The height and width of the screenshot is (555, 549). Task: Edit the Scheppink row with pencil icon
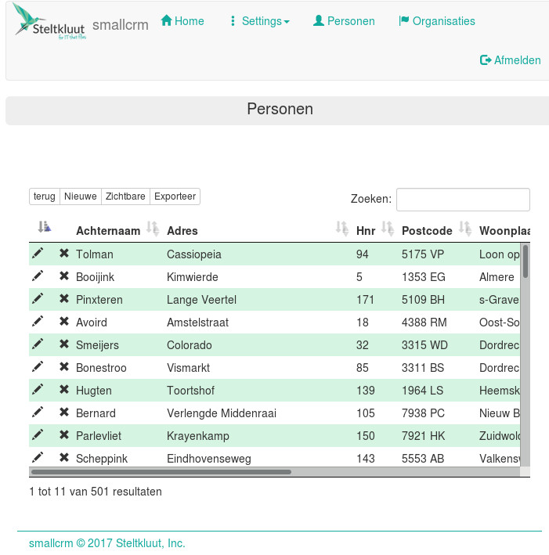coord(38,457)
